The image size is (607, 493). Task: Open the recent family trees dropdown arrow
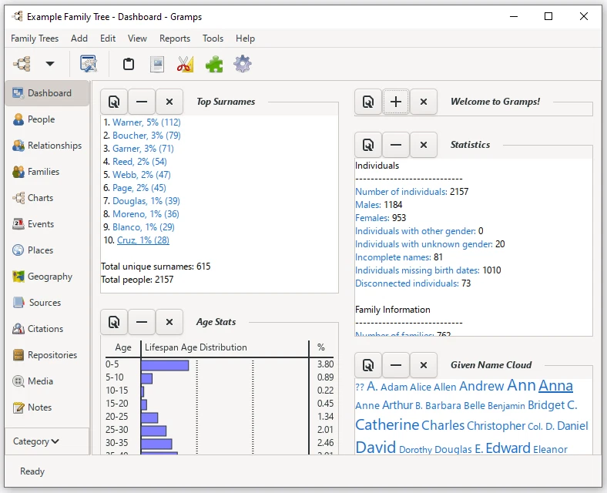50,64
